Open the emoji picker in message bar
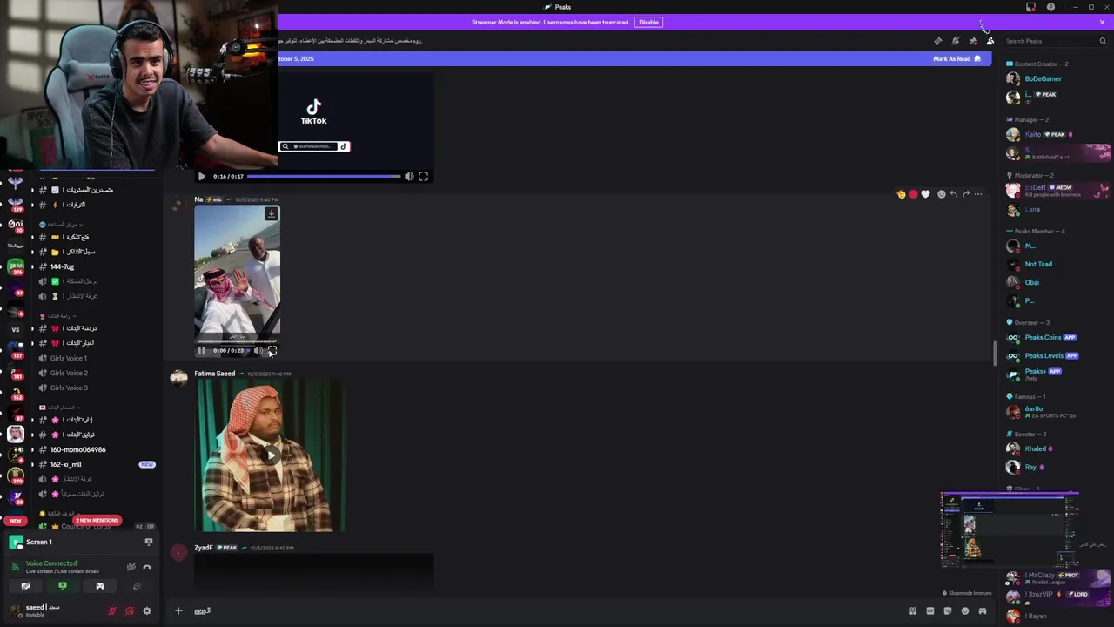Screen dimensions: 1114x627 point(965,610)
